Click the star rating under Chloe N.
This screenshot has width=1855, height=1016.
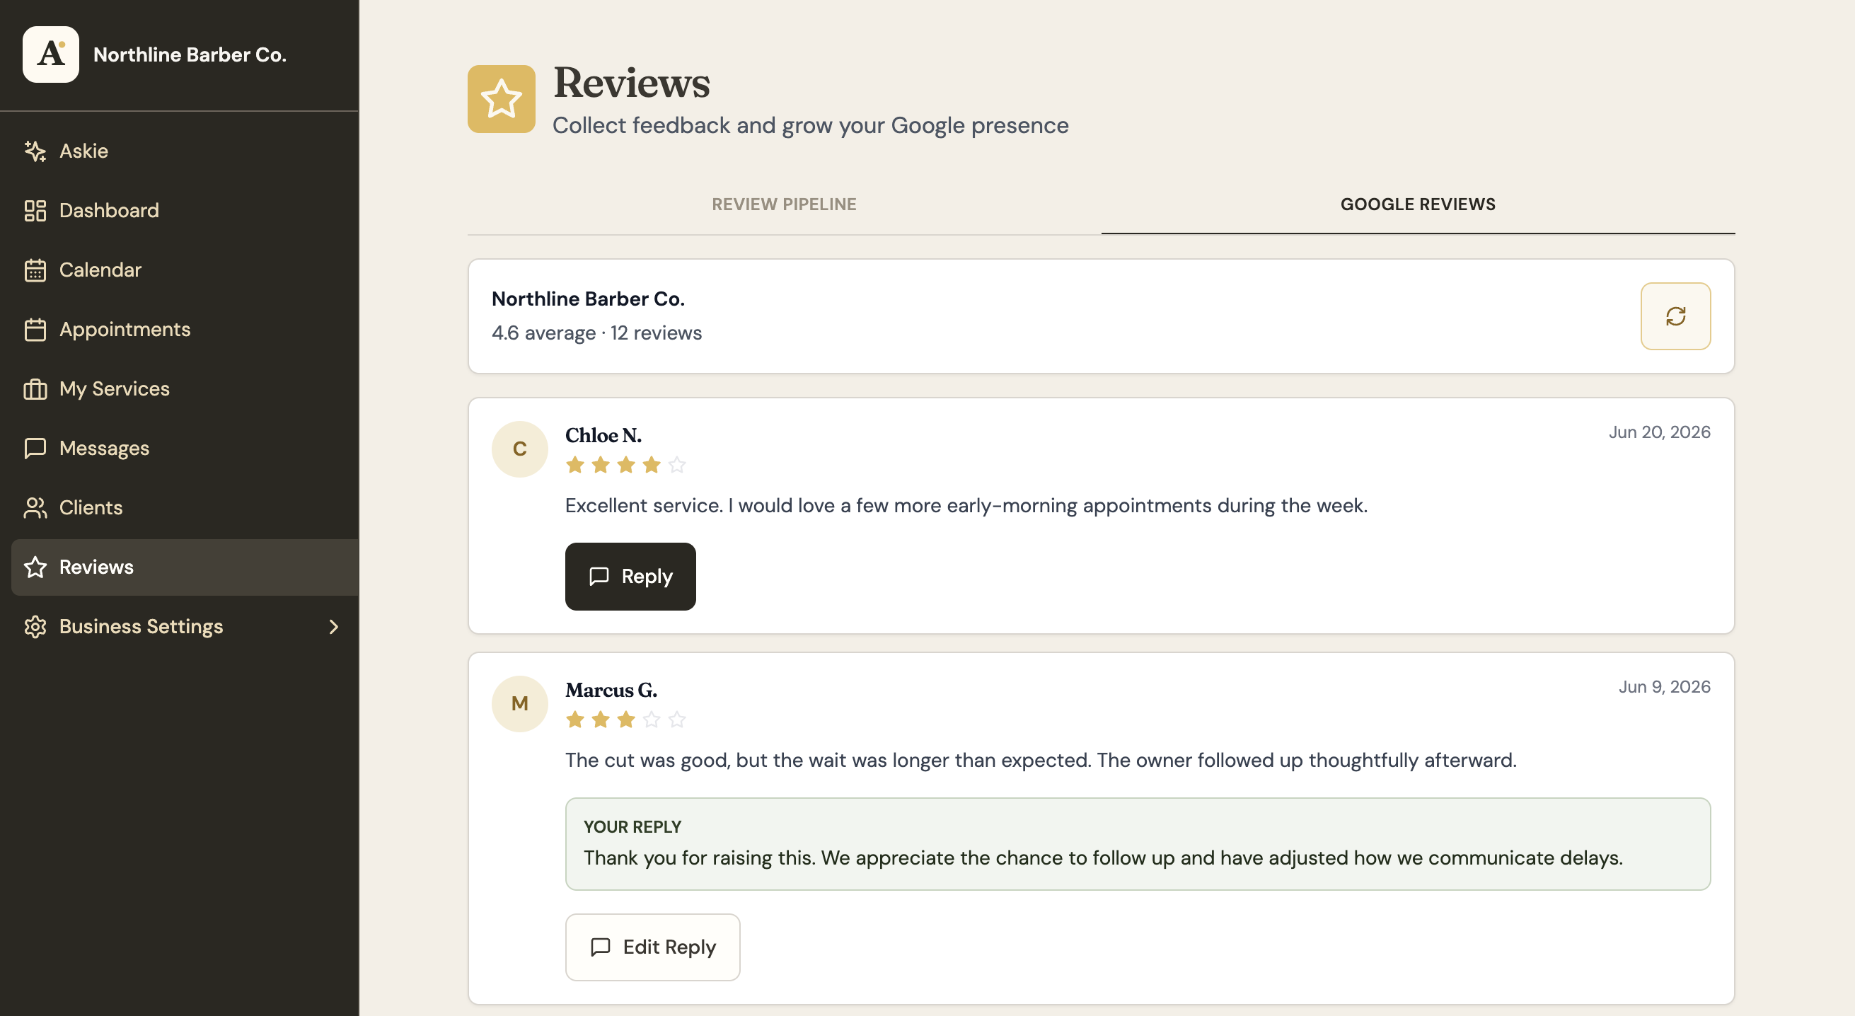pyautogui.click(x=625, y=465)
